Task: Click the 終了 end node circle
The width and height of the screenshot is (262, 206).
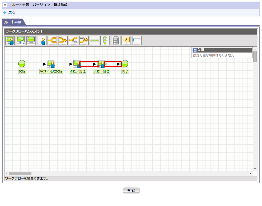Action: [x=125, y=63]
